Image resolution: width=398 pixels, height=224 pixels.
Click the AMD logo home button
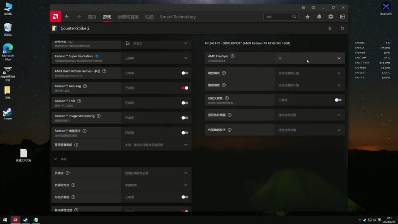point(56,17)
